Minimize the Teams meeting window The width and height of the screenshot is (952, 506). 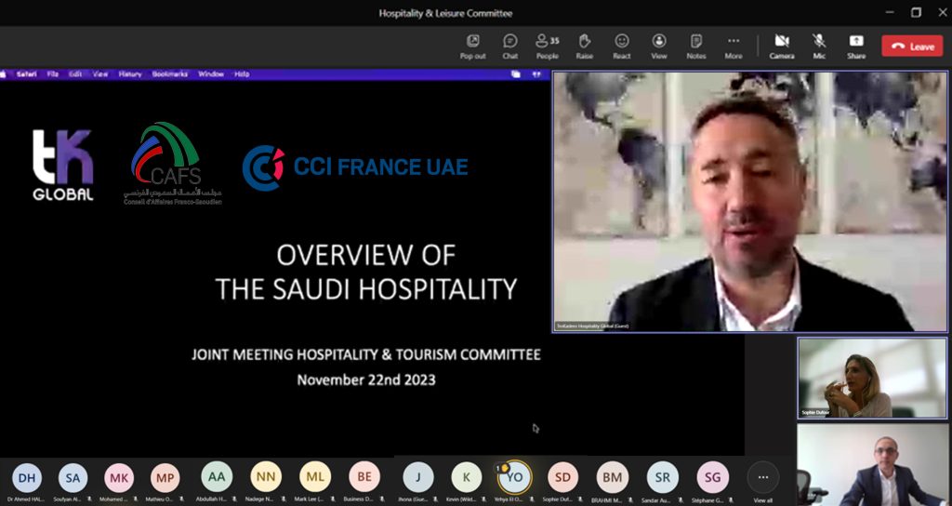(890, 12)
